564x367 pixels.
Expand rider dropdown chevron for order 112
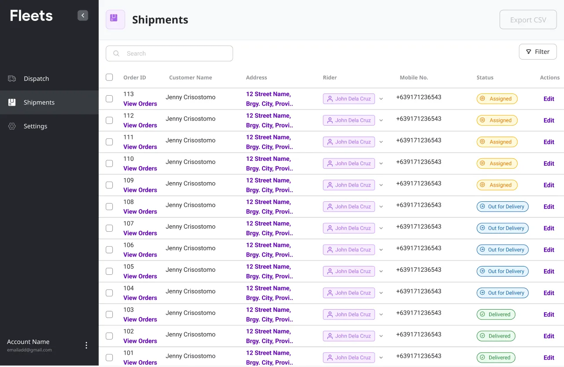(381, 120)
